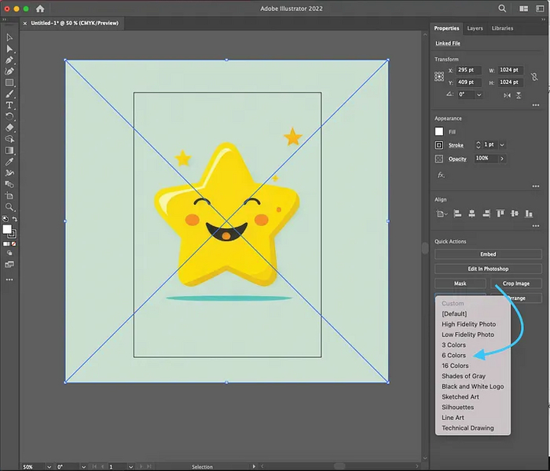
Task: Swap fill and stroke colors
Action: [x=16, y=221]
